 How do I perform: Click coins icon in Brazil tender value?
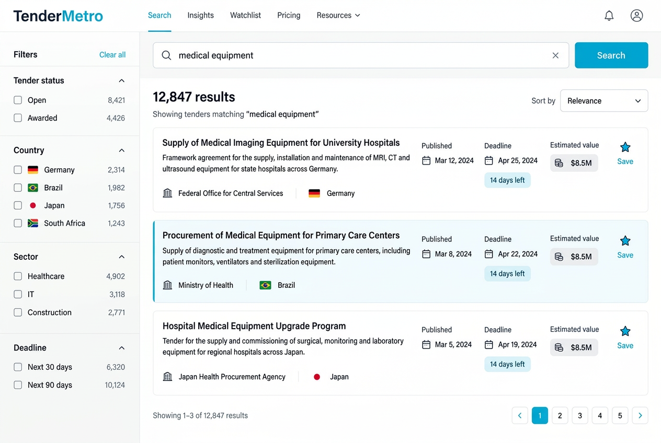[559, 257]
